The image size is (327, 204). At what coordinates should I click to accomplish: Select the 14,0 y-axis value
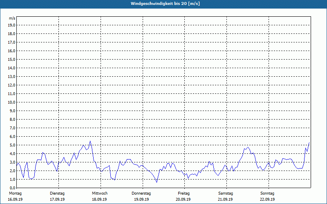pyautogui.click(x=11, y=68)
